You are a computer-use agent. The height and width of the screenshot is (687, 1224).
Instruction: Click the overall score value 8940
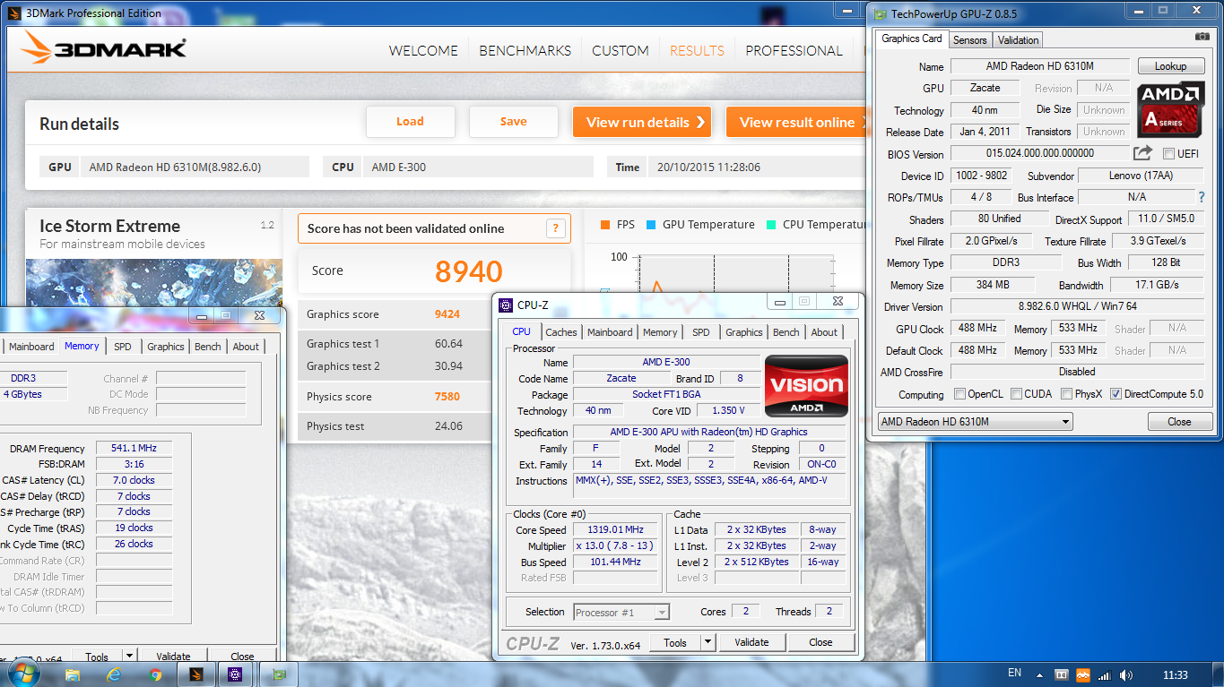468,271
